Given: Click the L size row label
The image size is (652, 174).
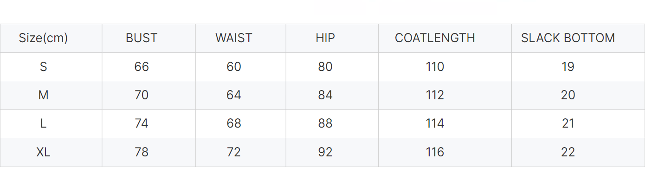Looking at the screenshot, I should (x=43, y=123).
